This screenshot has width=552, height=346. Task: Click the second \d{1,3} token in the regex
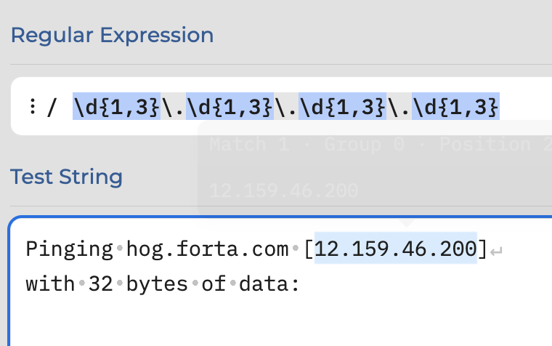pos(230,106)
